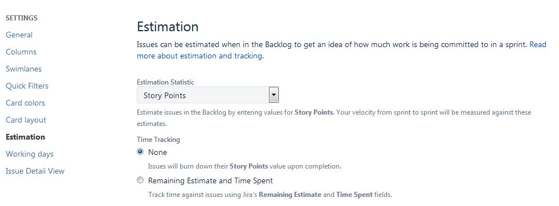Select the None time tracking radio button
Screen dimensions: 559x206
[141, 152]
